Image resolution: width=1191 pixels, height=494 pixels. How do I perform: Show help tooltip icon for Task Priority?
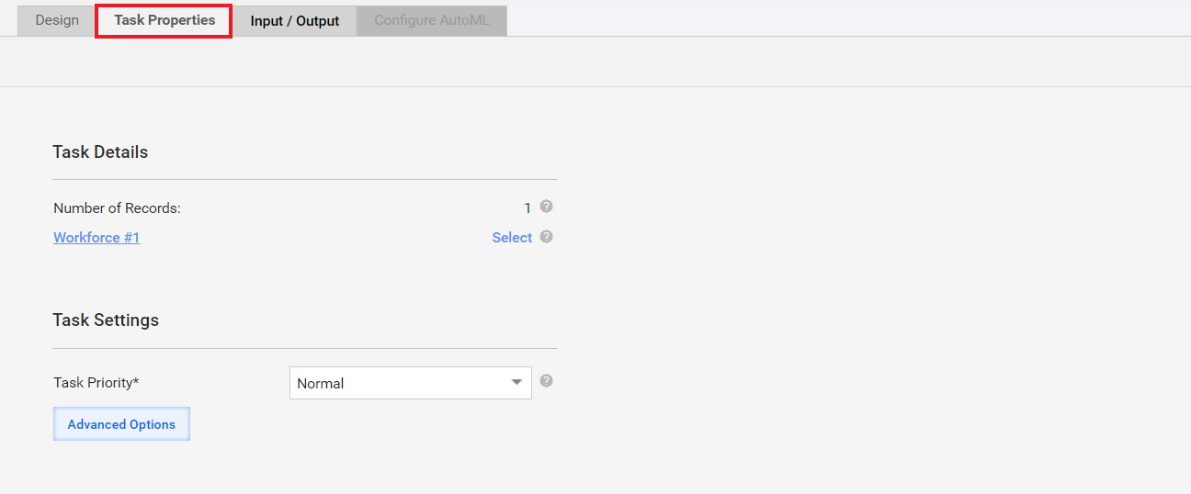[x=546, y=380]
